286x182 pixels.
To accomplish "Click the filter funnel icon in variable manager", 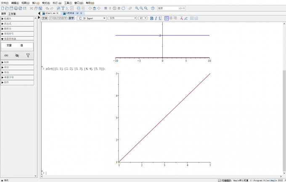I will [x=28, y=55].
